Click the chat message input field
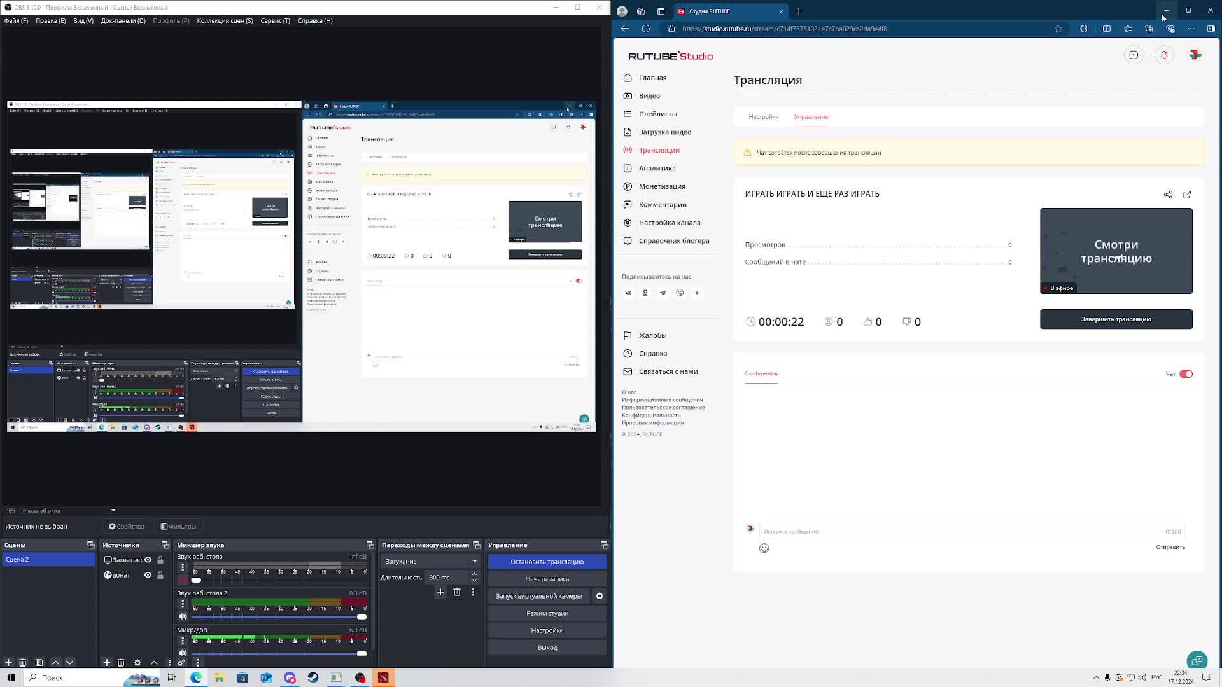The image size is (1222, 687). 971,532
